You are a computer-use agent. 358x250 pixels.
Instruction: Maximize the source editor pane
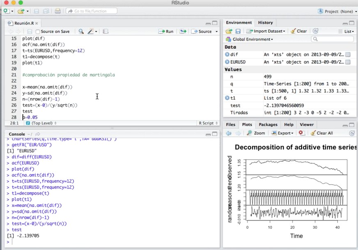pos(215,23)
